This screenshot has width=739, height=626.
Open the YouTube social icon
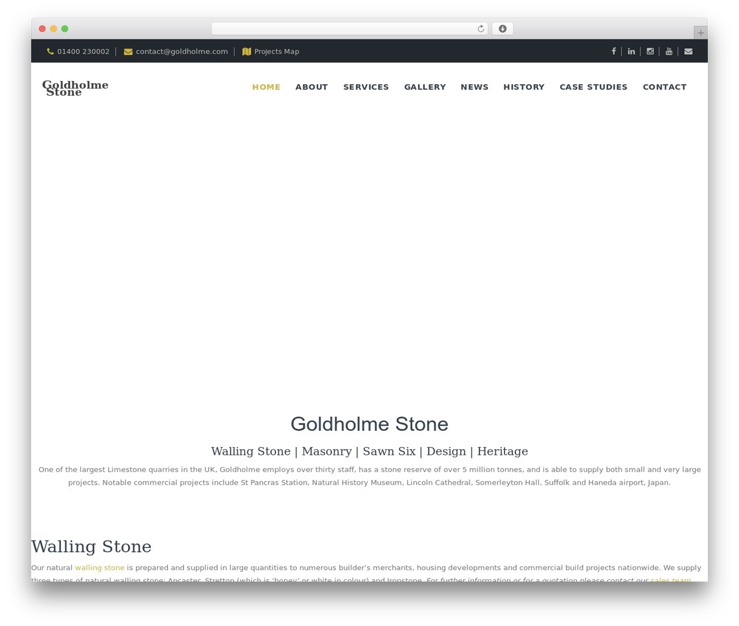[x=669, y=51]
